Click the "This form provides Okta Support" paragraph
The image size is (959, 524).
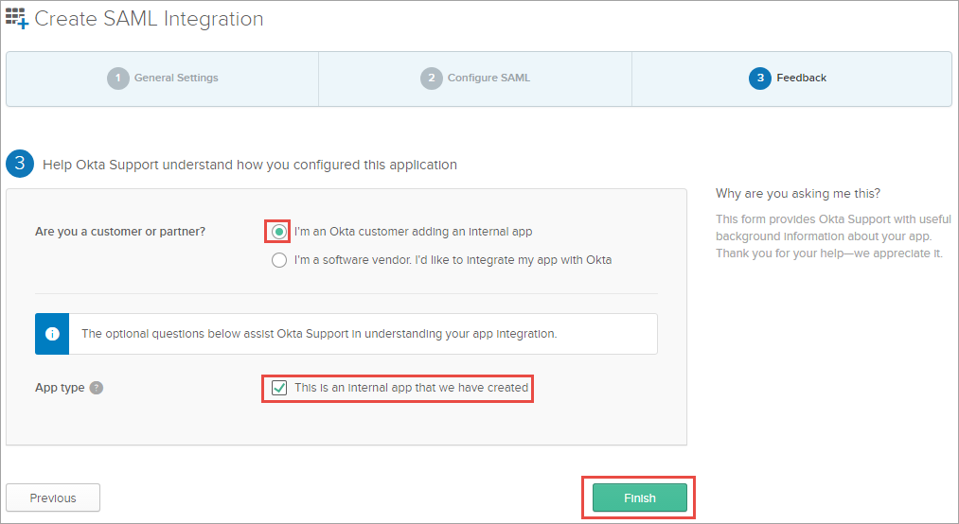tap(834, 236)
